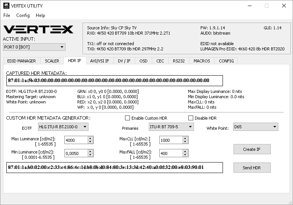The height and width of the screenshot is (205, 293).
Task: Minimize the Vertex Utility window
Action: pos(249,6)
